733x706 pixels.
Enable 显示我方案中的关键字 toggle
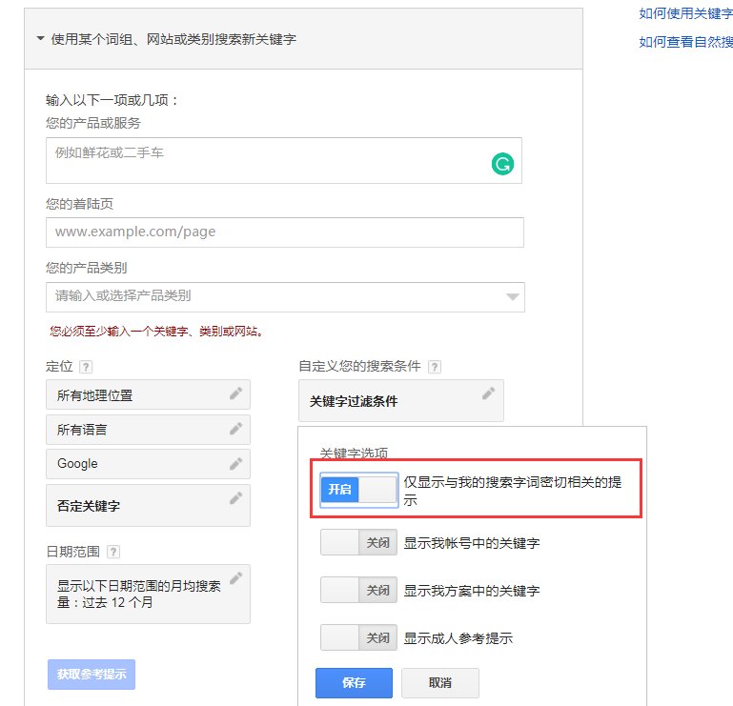click(x=358, y=590)
